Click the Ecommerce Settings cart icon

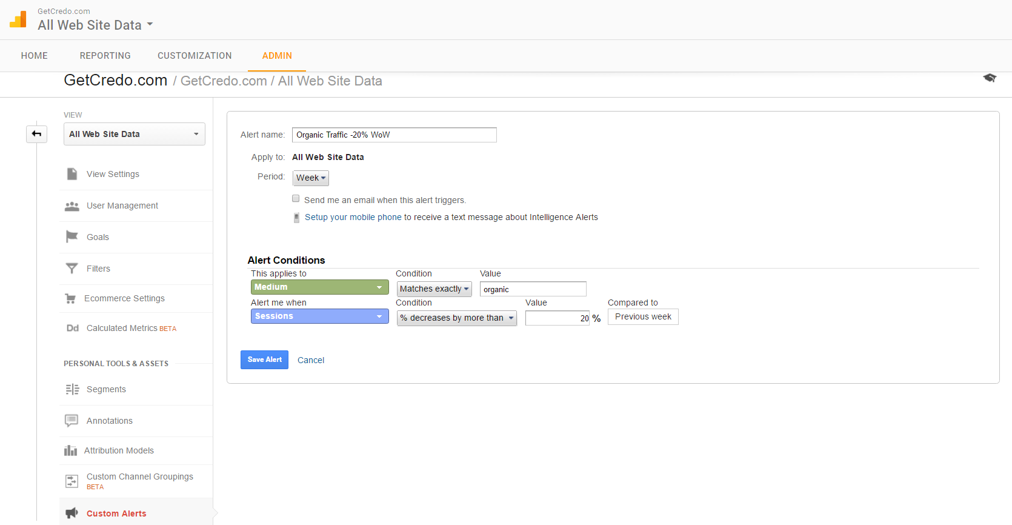[71, 298]
